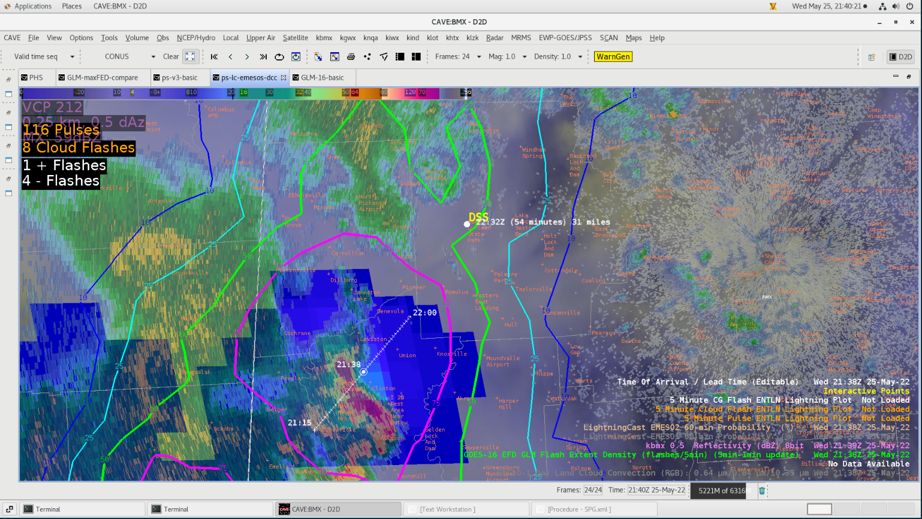Click the image combination toolbar icon
Viewport: 922px width, 519px height.
click(x=318, y=56)
